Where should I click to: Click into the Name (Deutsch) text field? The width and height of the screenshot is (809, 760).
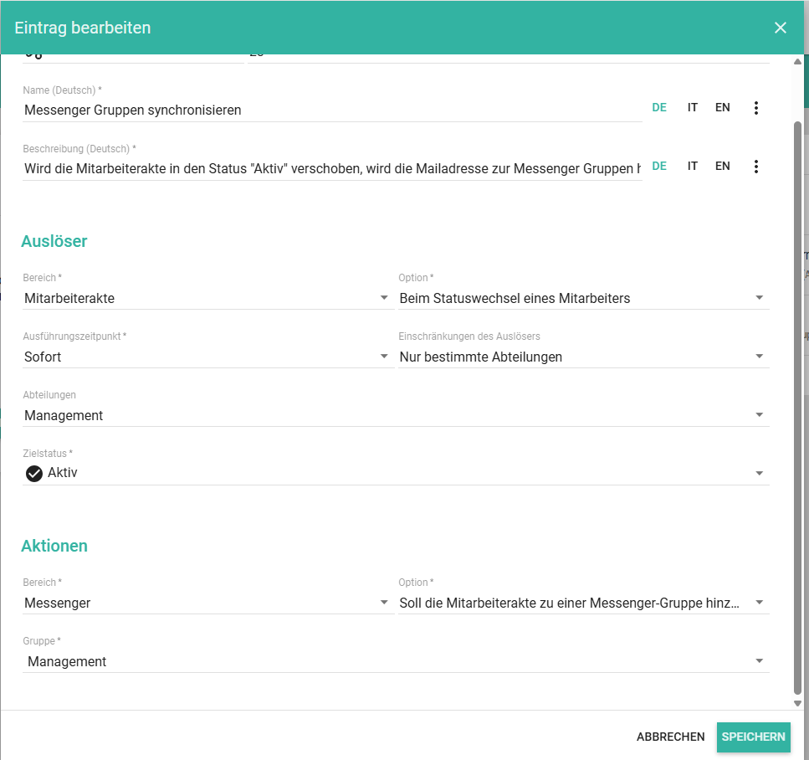pos(331,110)
